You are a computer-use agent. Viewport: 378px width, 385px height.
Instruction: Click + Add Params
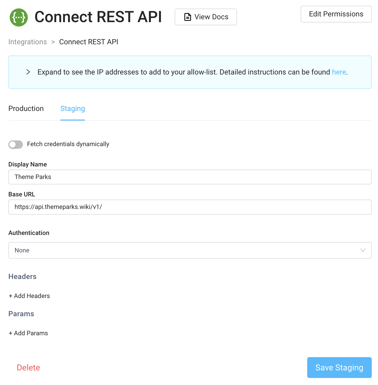28,333
